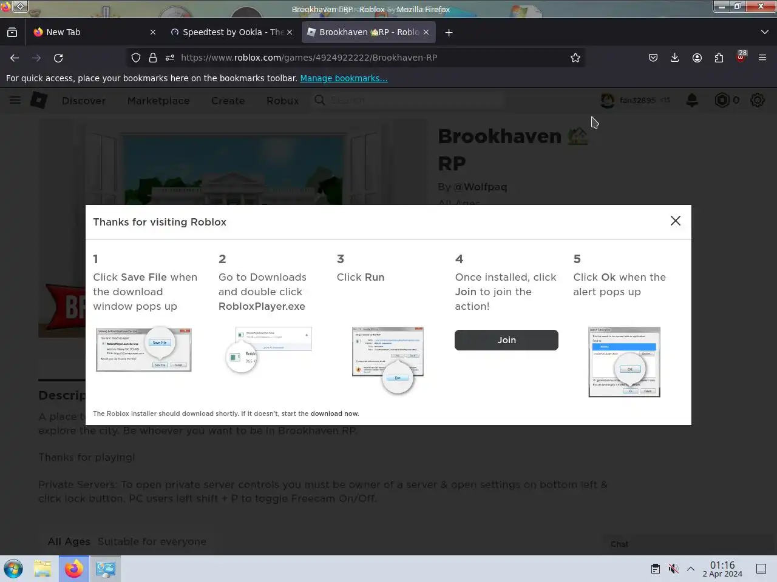Click the clipboard tray icon

pyautogui.click(x=656, y=569)
